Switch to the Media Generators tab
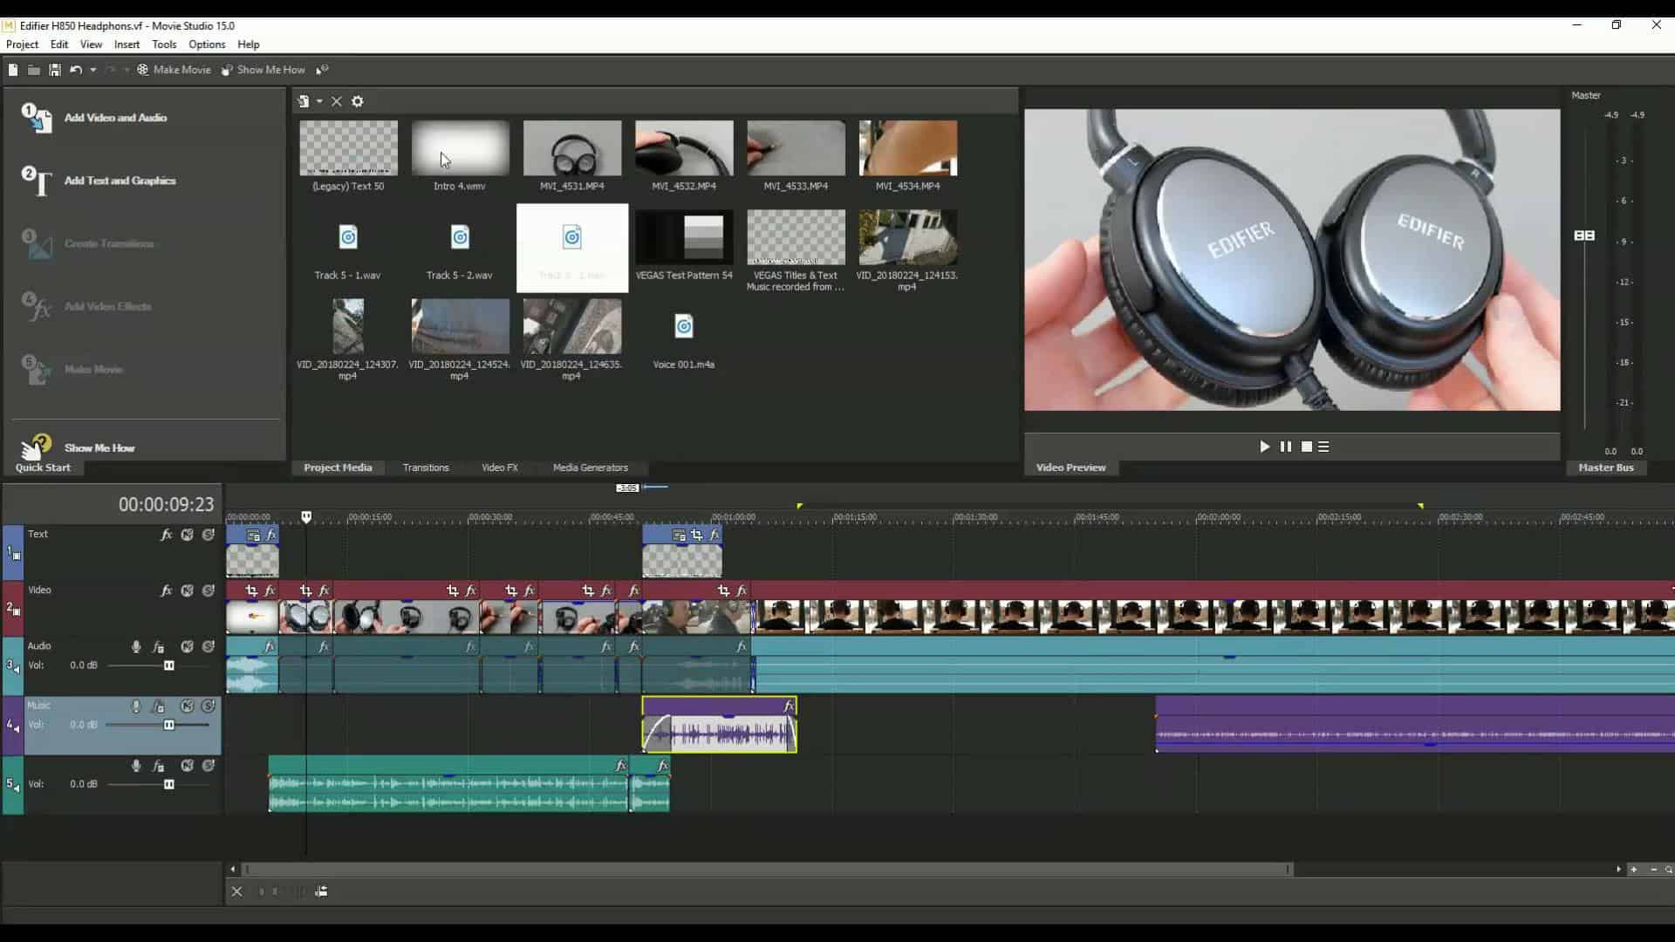The height and width of the screenshot is (942, 1675). (x=591, y=468)
